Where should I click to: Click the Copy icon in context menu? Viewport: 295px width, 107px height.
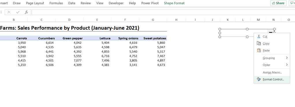(259, 43)
